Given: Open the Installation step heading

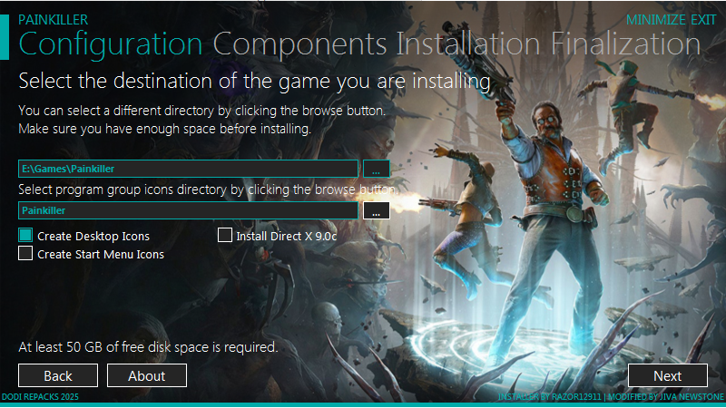Looking at the screenshot, I should (x=468, y=44).
